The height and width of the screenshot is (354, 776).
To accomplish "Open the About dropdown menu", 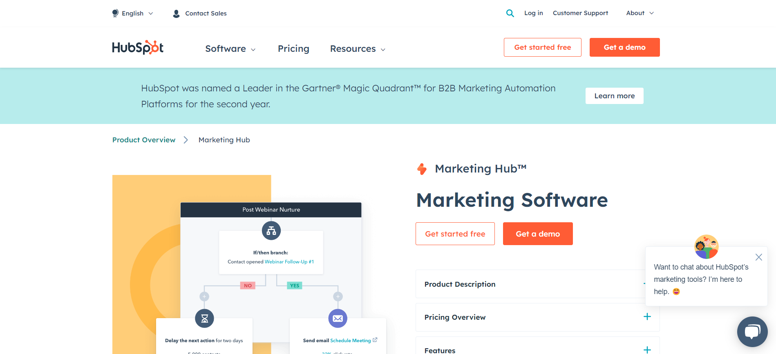I will click(x=640, y=13).
